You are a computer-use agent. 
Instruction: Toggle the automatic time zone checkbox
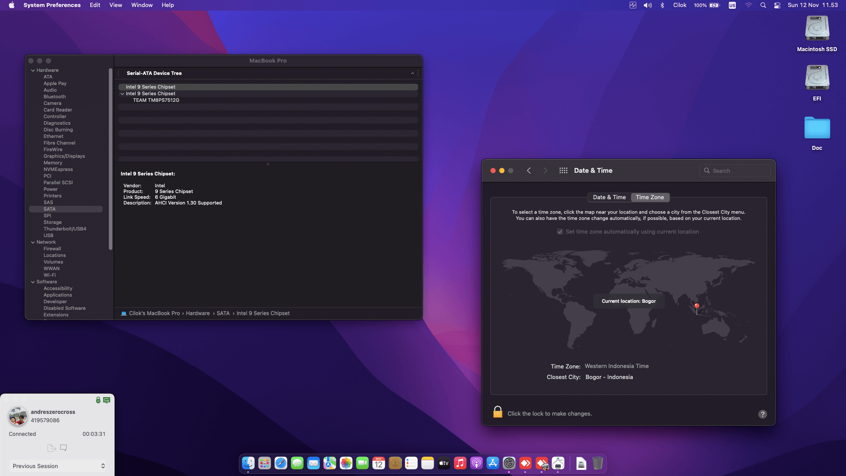tap(560, 232)
